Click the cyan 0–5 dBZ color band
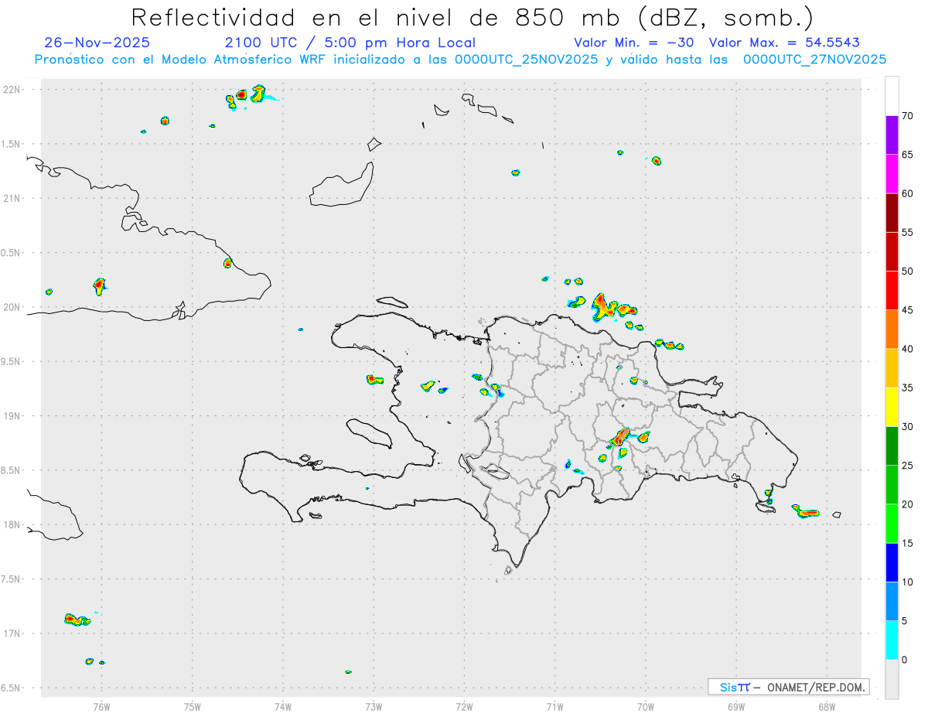Viewport: 928px width, 717px height. (892, 640)
